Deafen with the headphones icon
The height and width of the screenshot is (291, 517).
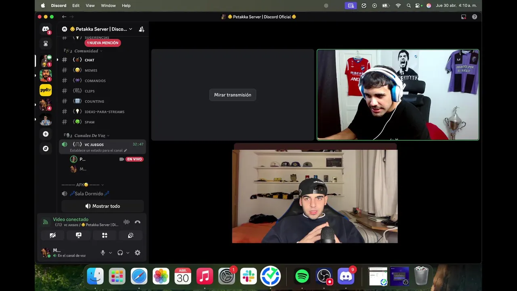point(120,253)
